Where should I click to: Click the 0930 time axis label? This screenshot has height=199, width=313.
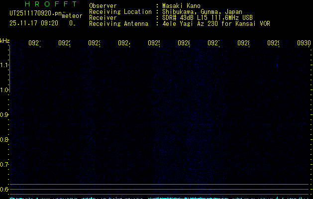(304, 43)
